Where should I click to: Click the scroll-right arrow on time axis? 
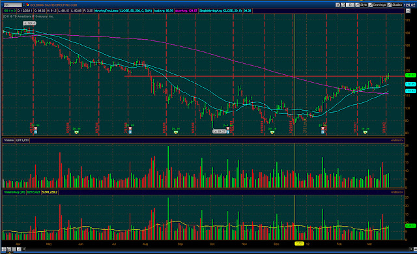[x=411, y=249]
